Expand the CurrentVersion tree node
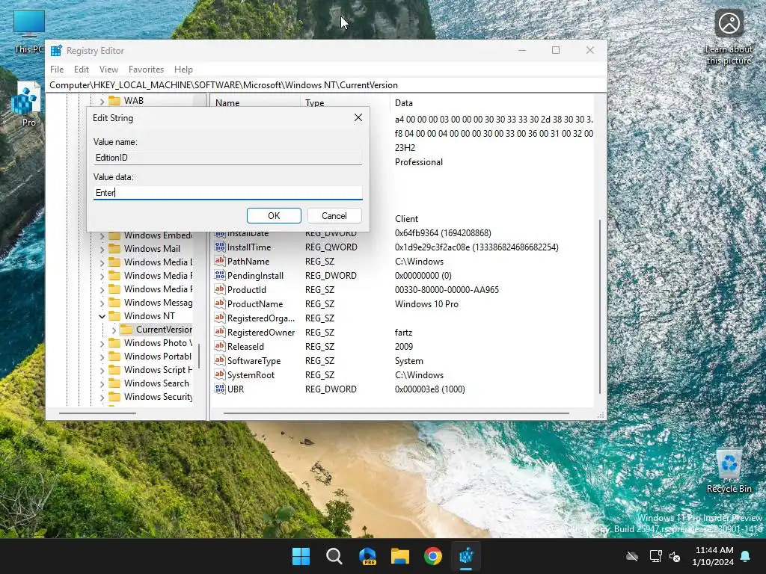The image size is (766, 574). pos(114,330)
